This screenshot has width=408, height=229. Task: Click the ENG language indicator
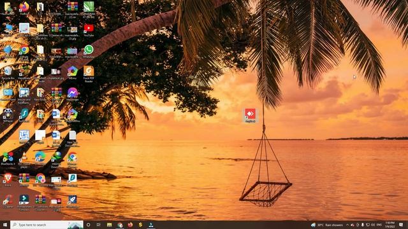(379, 225)
